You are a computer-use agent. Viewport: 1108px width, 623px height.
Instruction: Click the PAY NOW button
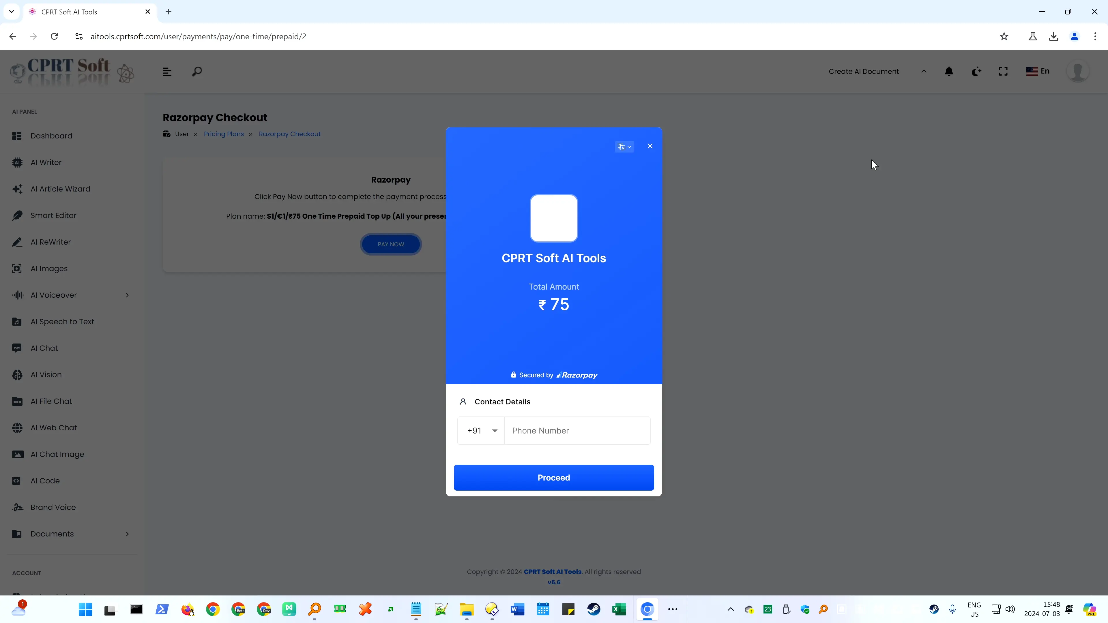coord(390,243)
